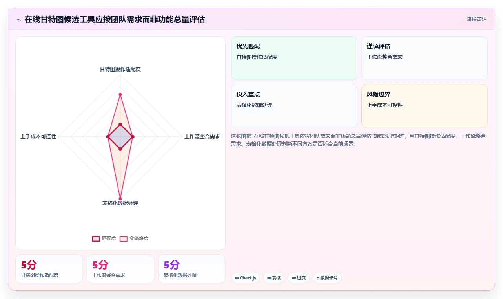Click 工作流整合需求 text in the 谨慎评估 card
The height and width of the screenshot is (299, 503).
tap(385, 57)
